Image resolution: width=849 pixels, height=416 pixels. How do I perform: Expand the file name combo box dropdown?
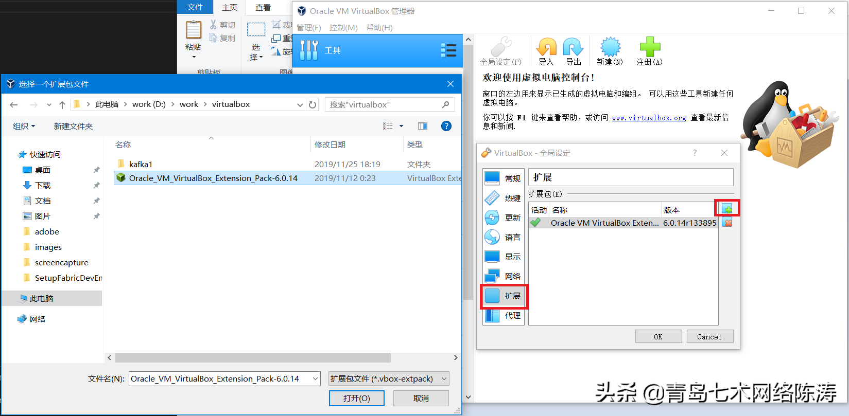coord(315,379)
